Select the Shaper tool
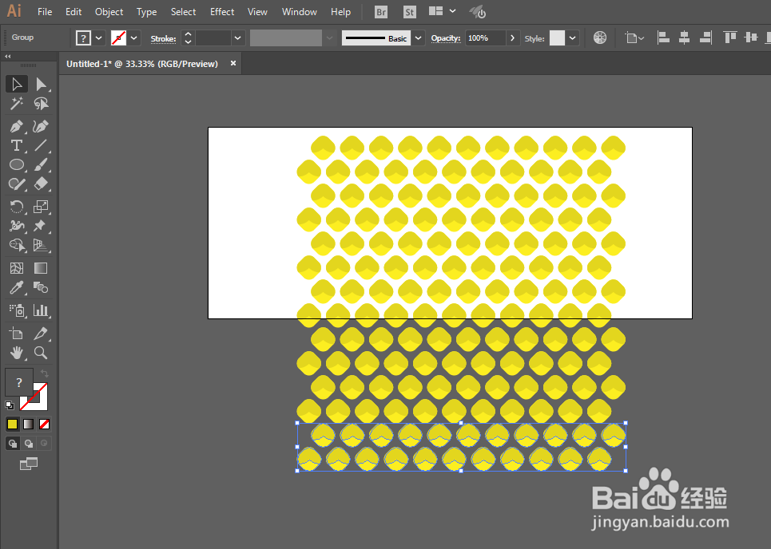Screen dimensions: 771x549 17,184
